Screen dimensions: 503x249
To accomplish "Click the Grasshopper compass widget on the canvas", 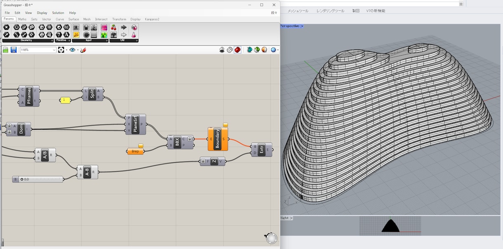I will (271, 238).
